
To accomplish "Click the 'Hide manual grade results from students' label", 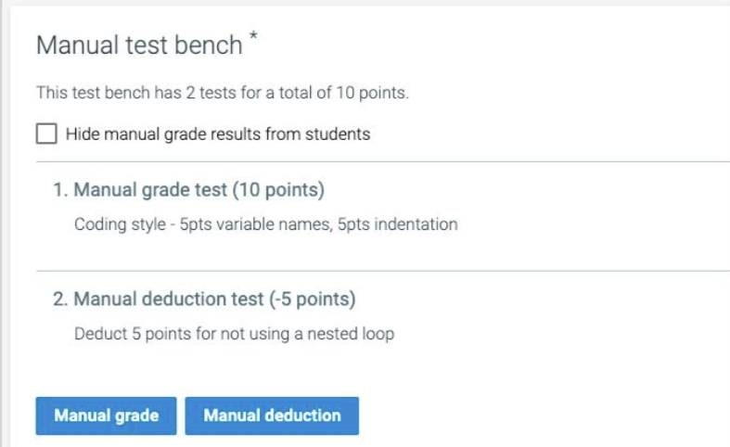I will [x=218, y=134].
